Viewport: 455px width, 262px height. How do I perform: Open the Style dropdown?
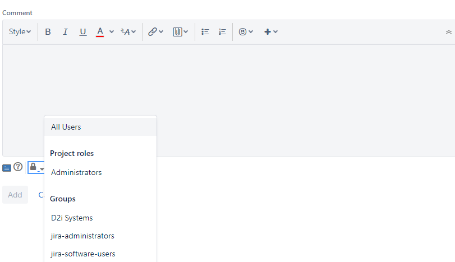click(x=20, y=31)
